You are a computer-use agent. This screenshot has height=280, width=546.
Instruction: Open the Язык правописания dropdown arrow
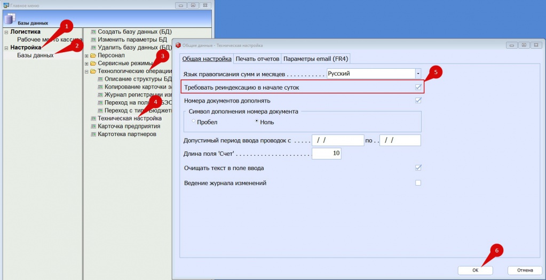418,74
